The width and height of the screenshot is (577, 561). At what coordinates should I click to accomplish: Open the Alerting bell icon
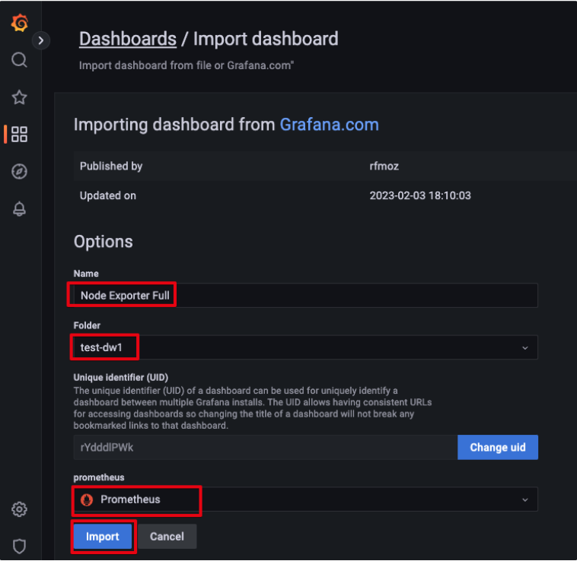coord(20,209)
